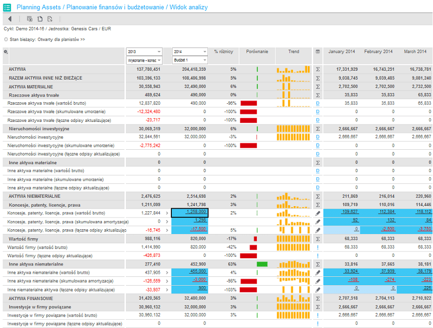Click the sum icon in the AKTYWA row
This screenshot has height=328, width=433.
click(x=318, y=69)
